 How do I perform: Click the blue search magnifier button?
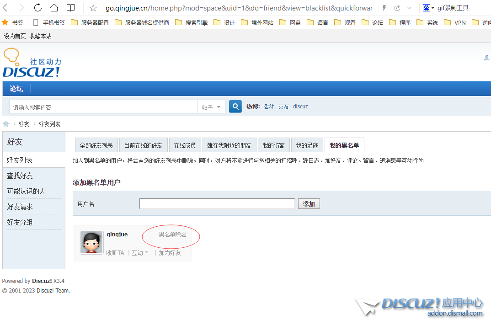pyautogui.click(x=235, y=107)
